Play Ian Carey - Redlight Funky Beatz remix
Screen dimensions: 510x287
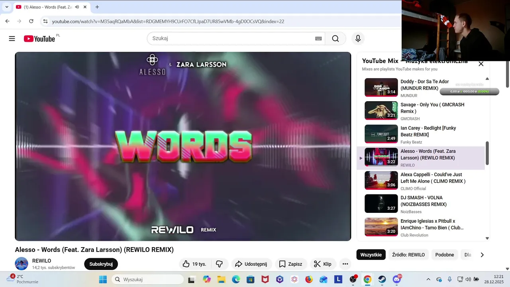(420, 134)
